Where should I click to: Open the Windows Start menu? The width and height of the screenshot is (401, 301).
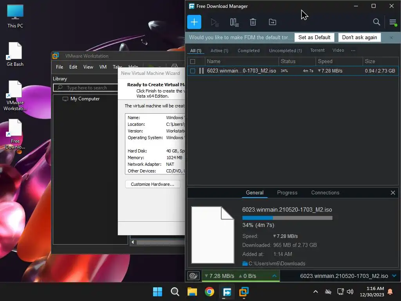[157, 292]
